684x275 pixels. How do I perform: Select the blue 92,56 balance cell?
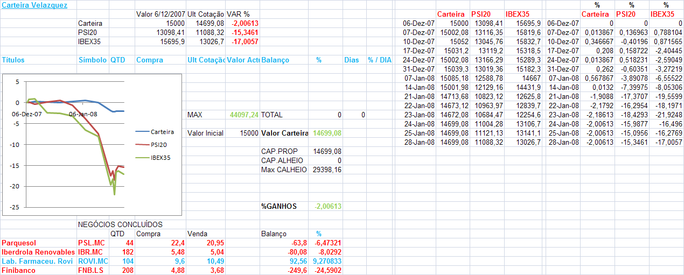tap(298, 261)
